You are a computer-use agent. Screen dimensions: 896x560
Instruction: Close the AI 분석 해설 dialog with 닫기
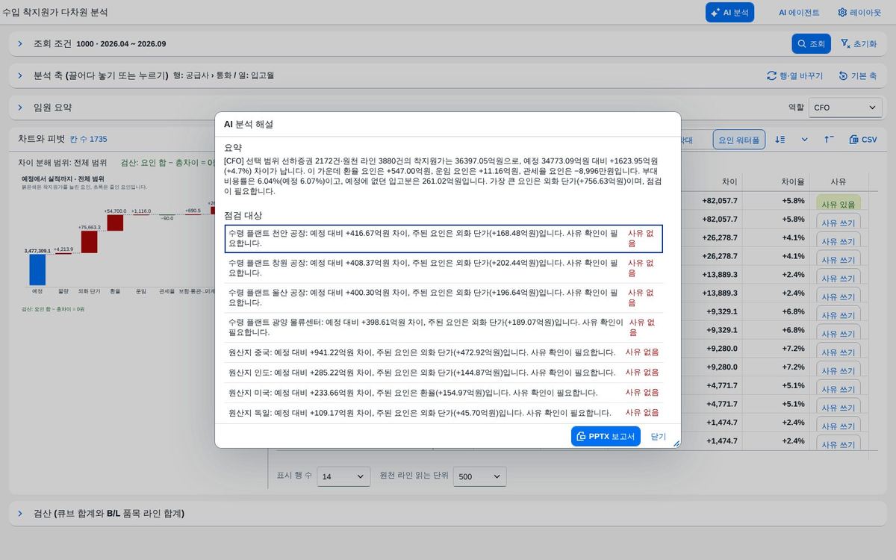[659, 436]
